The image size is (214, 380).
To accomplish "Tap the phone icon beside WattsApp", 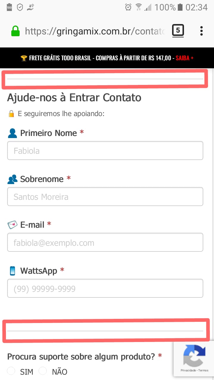I will (x=12, y=271).
